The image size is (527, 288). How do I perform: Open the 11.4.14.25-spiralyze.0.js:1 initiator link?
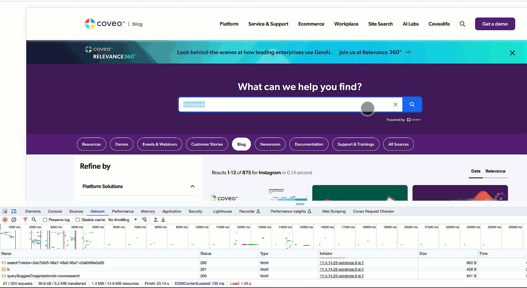[x=341, y=262]
